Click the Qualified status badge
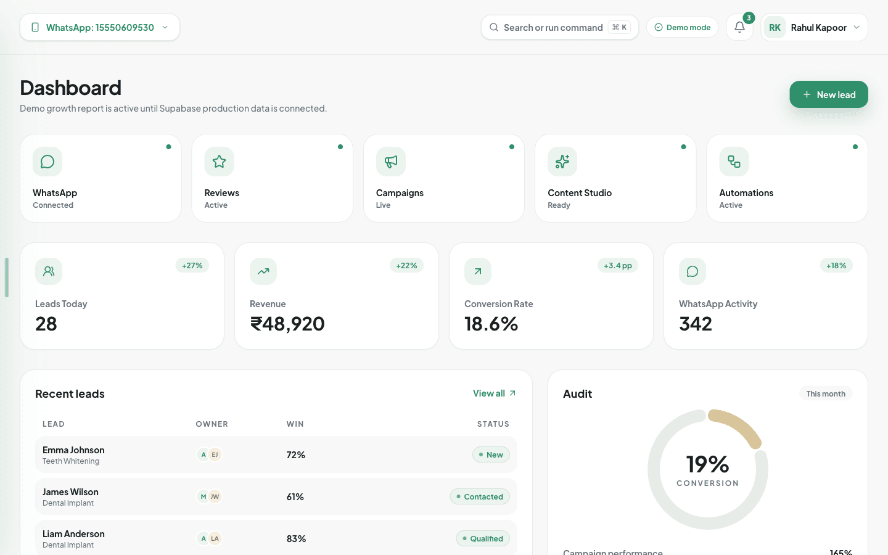Viewport: 888px width, 555px height. point(483,538)
